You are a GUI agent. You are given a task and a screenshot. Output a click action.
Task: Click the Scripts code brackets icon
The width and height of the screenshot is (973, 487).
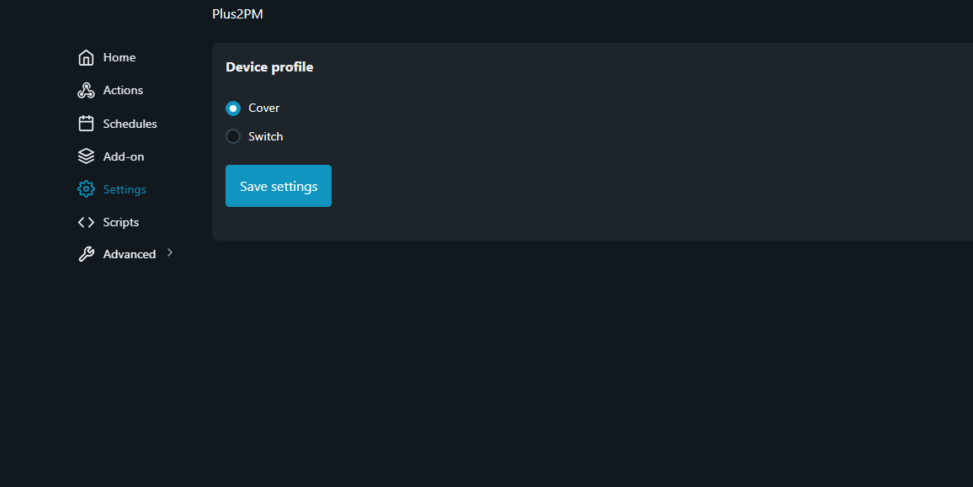[86, 222]
